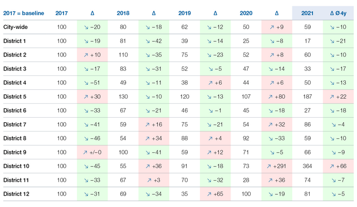The width and height of the screenshot is (357, 207).
Task: Click the up arrow beside +80 for District 5
Action: 270,97
